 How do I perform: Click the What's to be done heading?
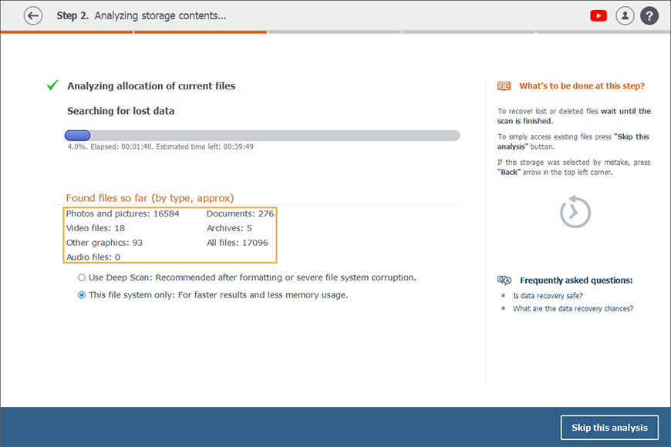(582, 86)
